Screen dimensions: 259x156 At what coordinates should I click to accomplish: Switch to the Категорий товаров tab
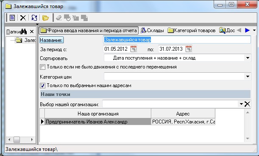pyautogui.click(x=192, y=30)
